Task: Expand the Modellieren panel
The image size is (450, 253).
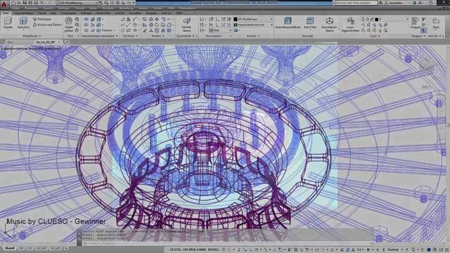Action: click(x=32, y=36)
